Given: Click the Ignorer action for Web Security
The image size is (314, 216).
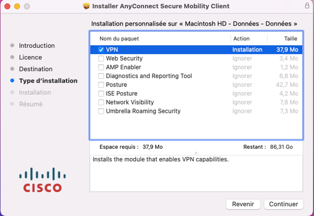Looking at the screenshot, I should click(x=242, y=58).
